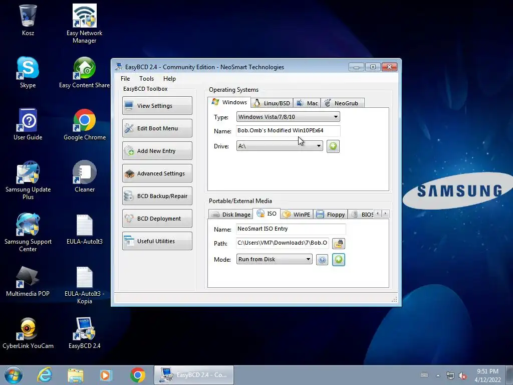Click the on-screen keyboard tray icon
Viewport: 513px width, 385px height.
point(424,375)
